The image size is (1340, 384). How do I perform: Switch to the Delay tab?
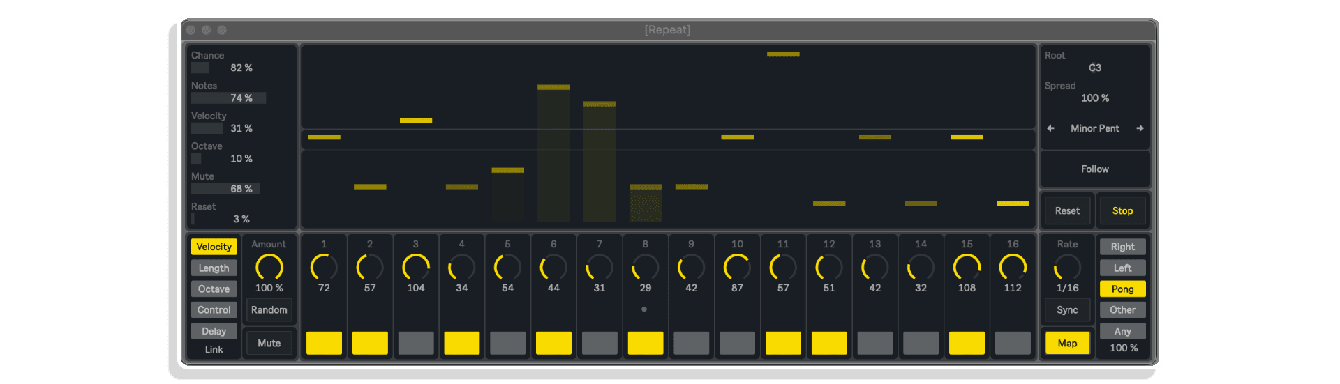coord(214,331)
